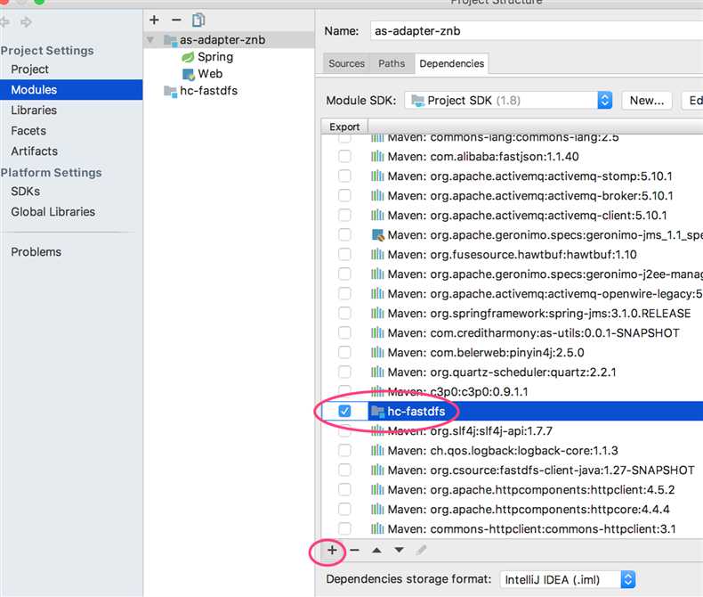Check export for as-utils:0.0.1-SNAPSHOT
The height and width of the screenshot is (597, 703).
click(344, 332)
